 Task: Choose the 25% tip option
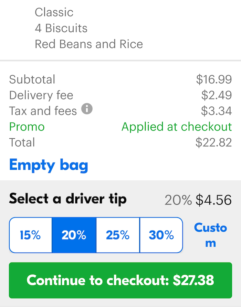(118, 235)
